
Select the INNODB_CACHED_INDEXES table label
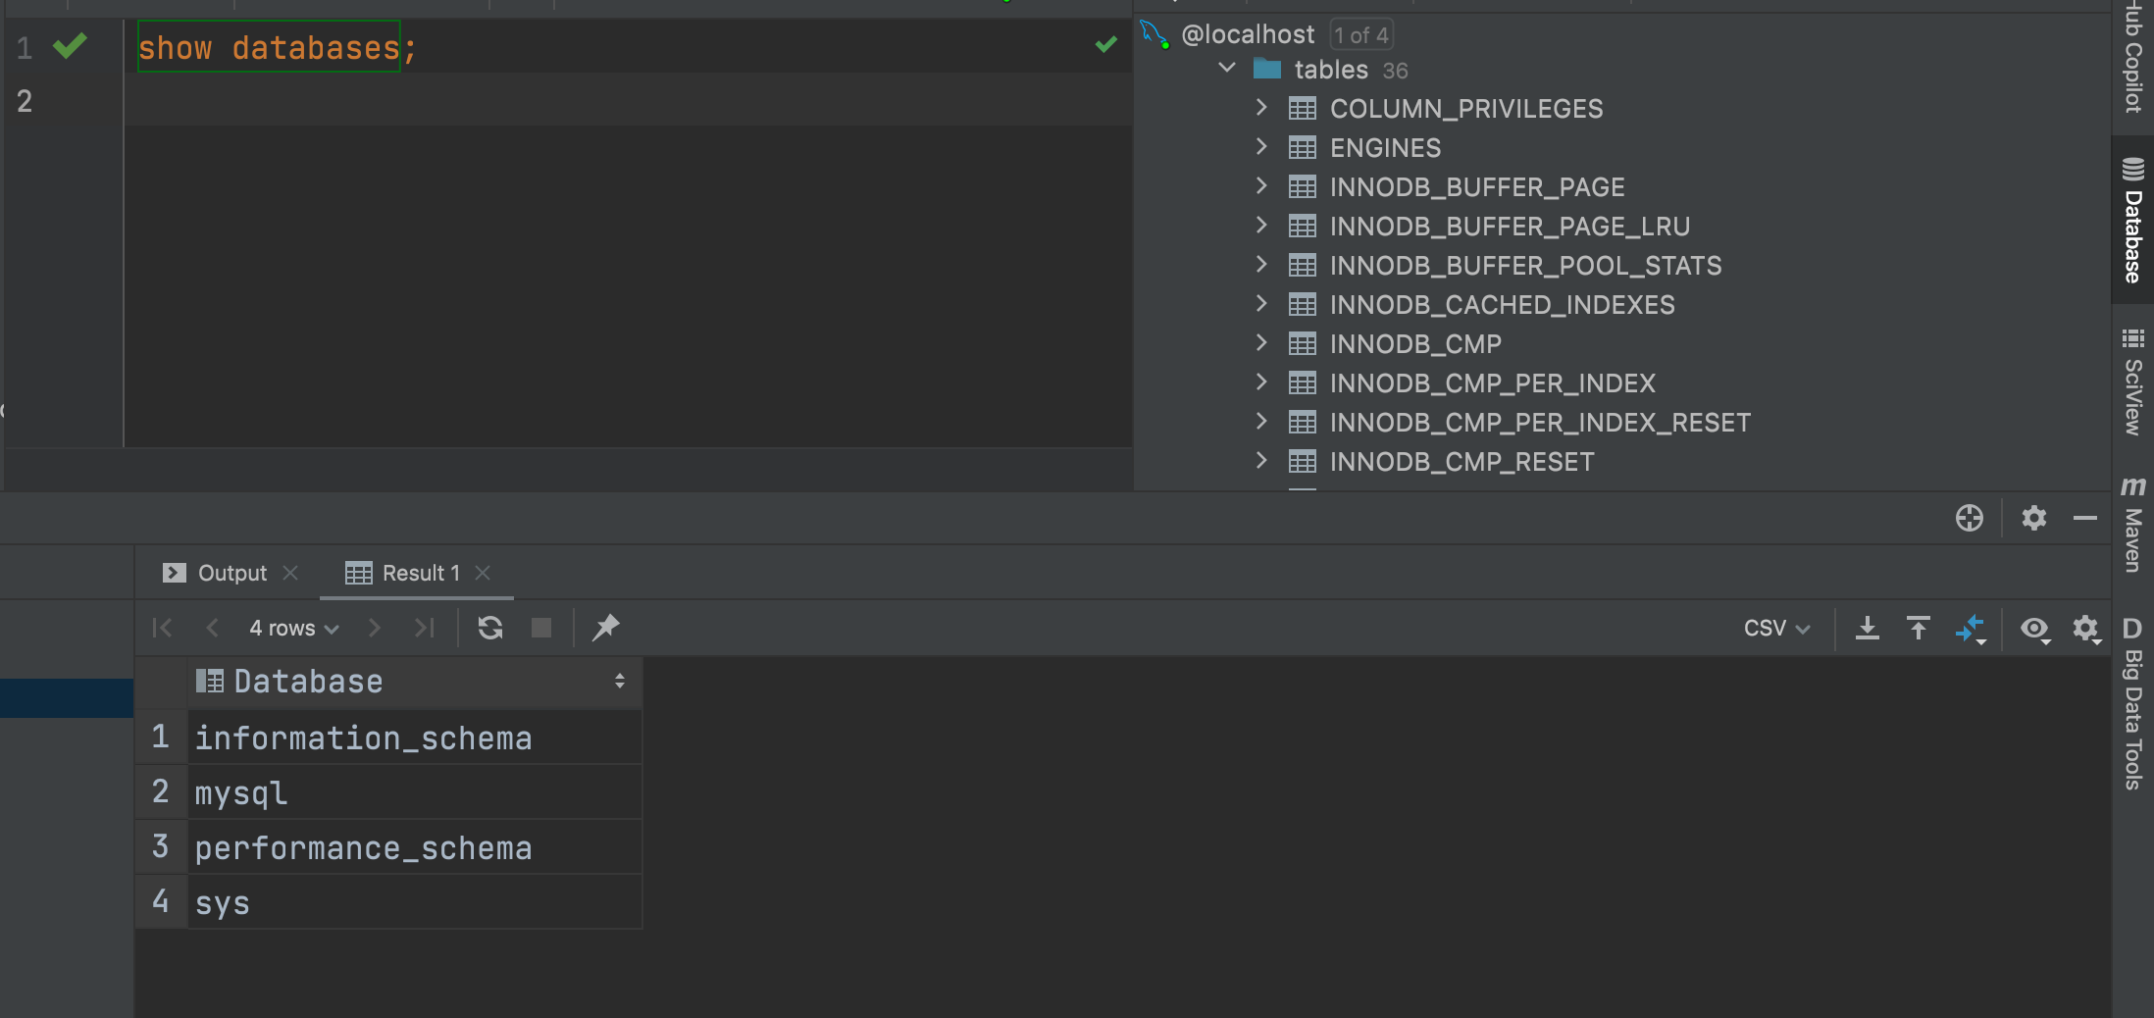pos(1502,305)
